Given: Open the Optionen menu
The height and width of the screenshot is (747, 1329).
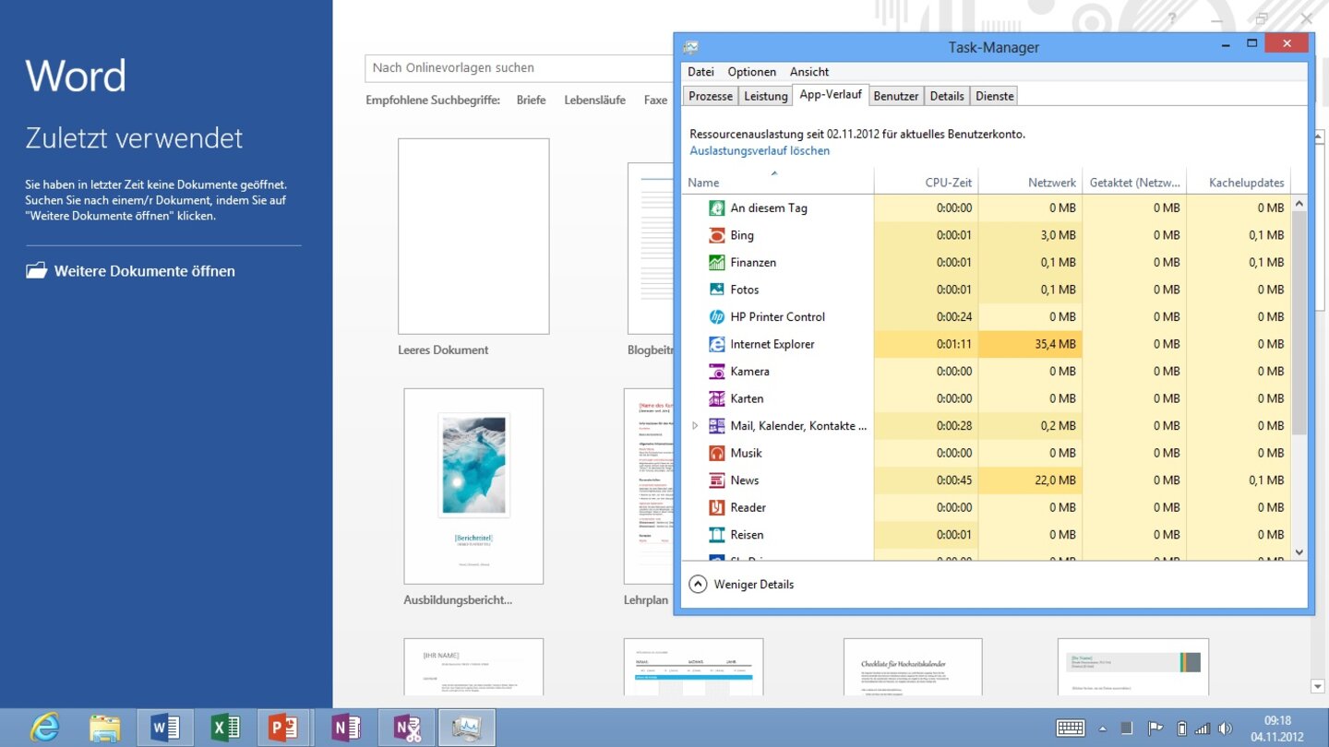Looking at the screenshot, I should (752, 72).
